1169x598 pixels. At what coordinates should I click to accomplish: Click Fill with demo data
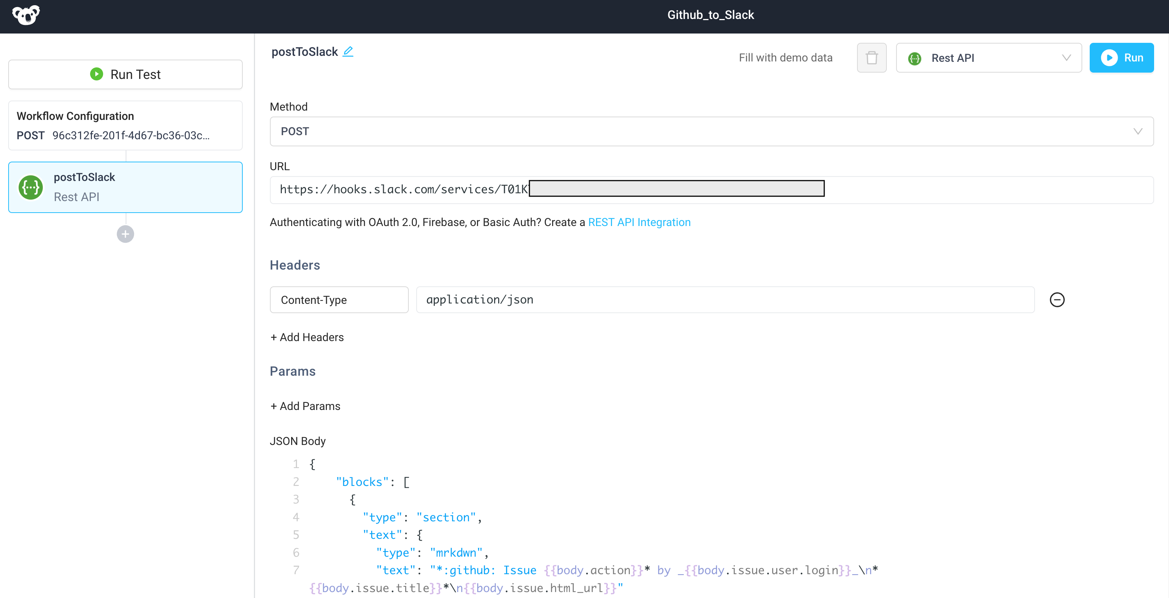point(786,58)
